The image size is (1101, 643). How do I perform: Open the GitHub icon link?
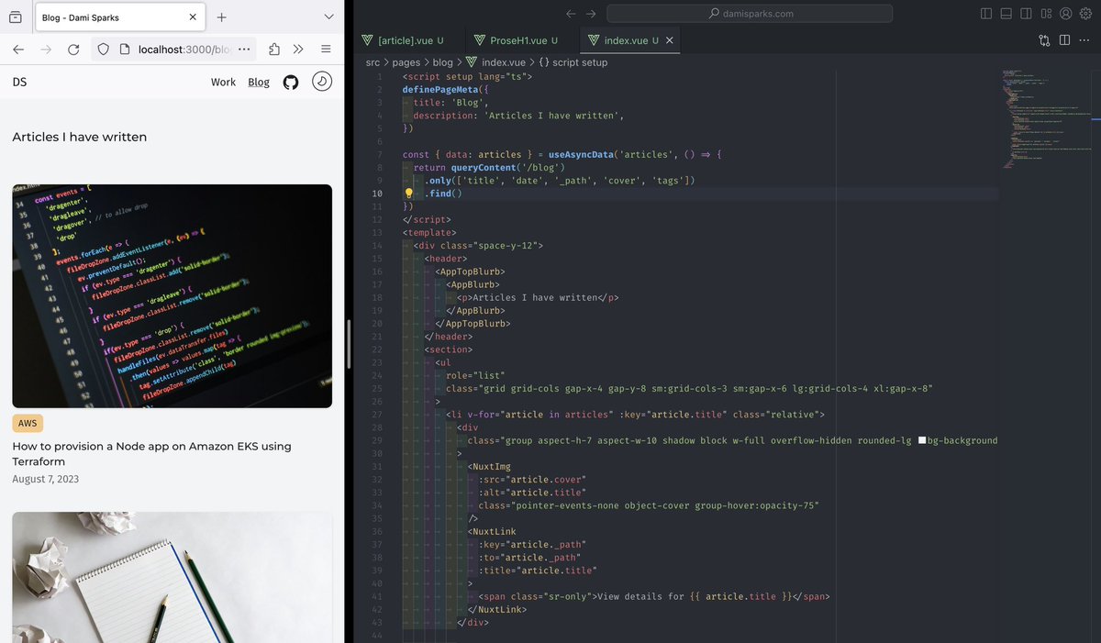(291, 82)
